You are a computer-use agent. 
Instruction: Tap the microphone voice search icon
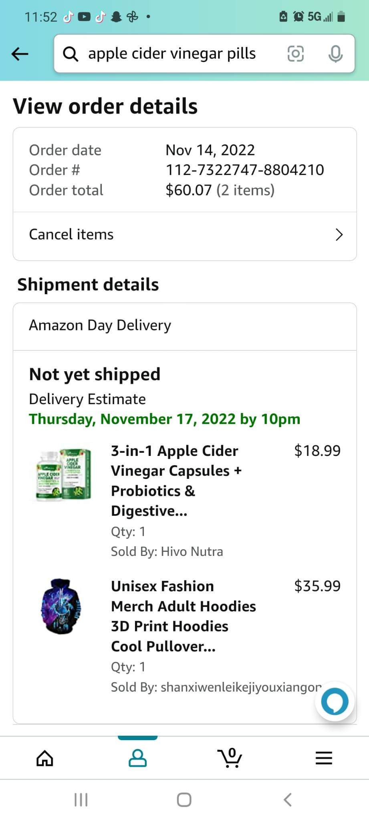pyautogui.click(x=335, y=54)
